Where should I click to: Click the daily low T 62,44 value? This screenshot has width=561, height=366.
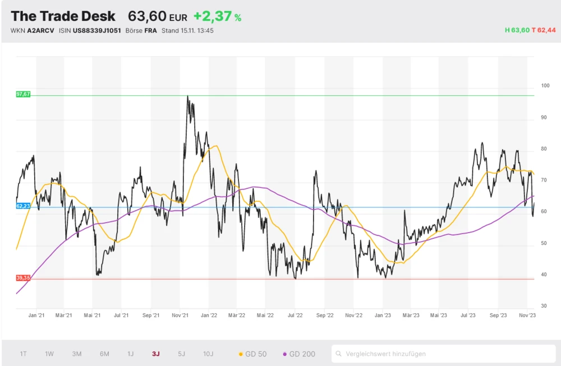click(x=544, y=30)
